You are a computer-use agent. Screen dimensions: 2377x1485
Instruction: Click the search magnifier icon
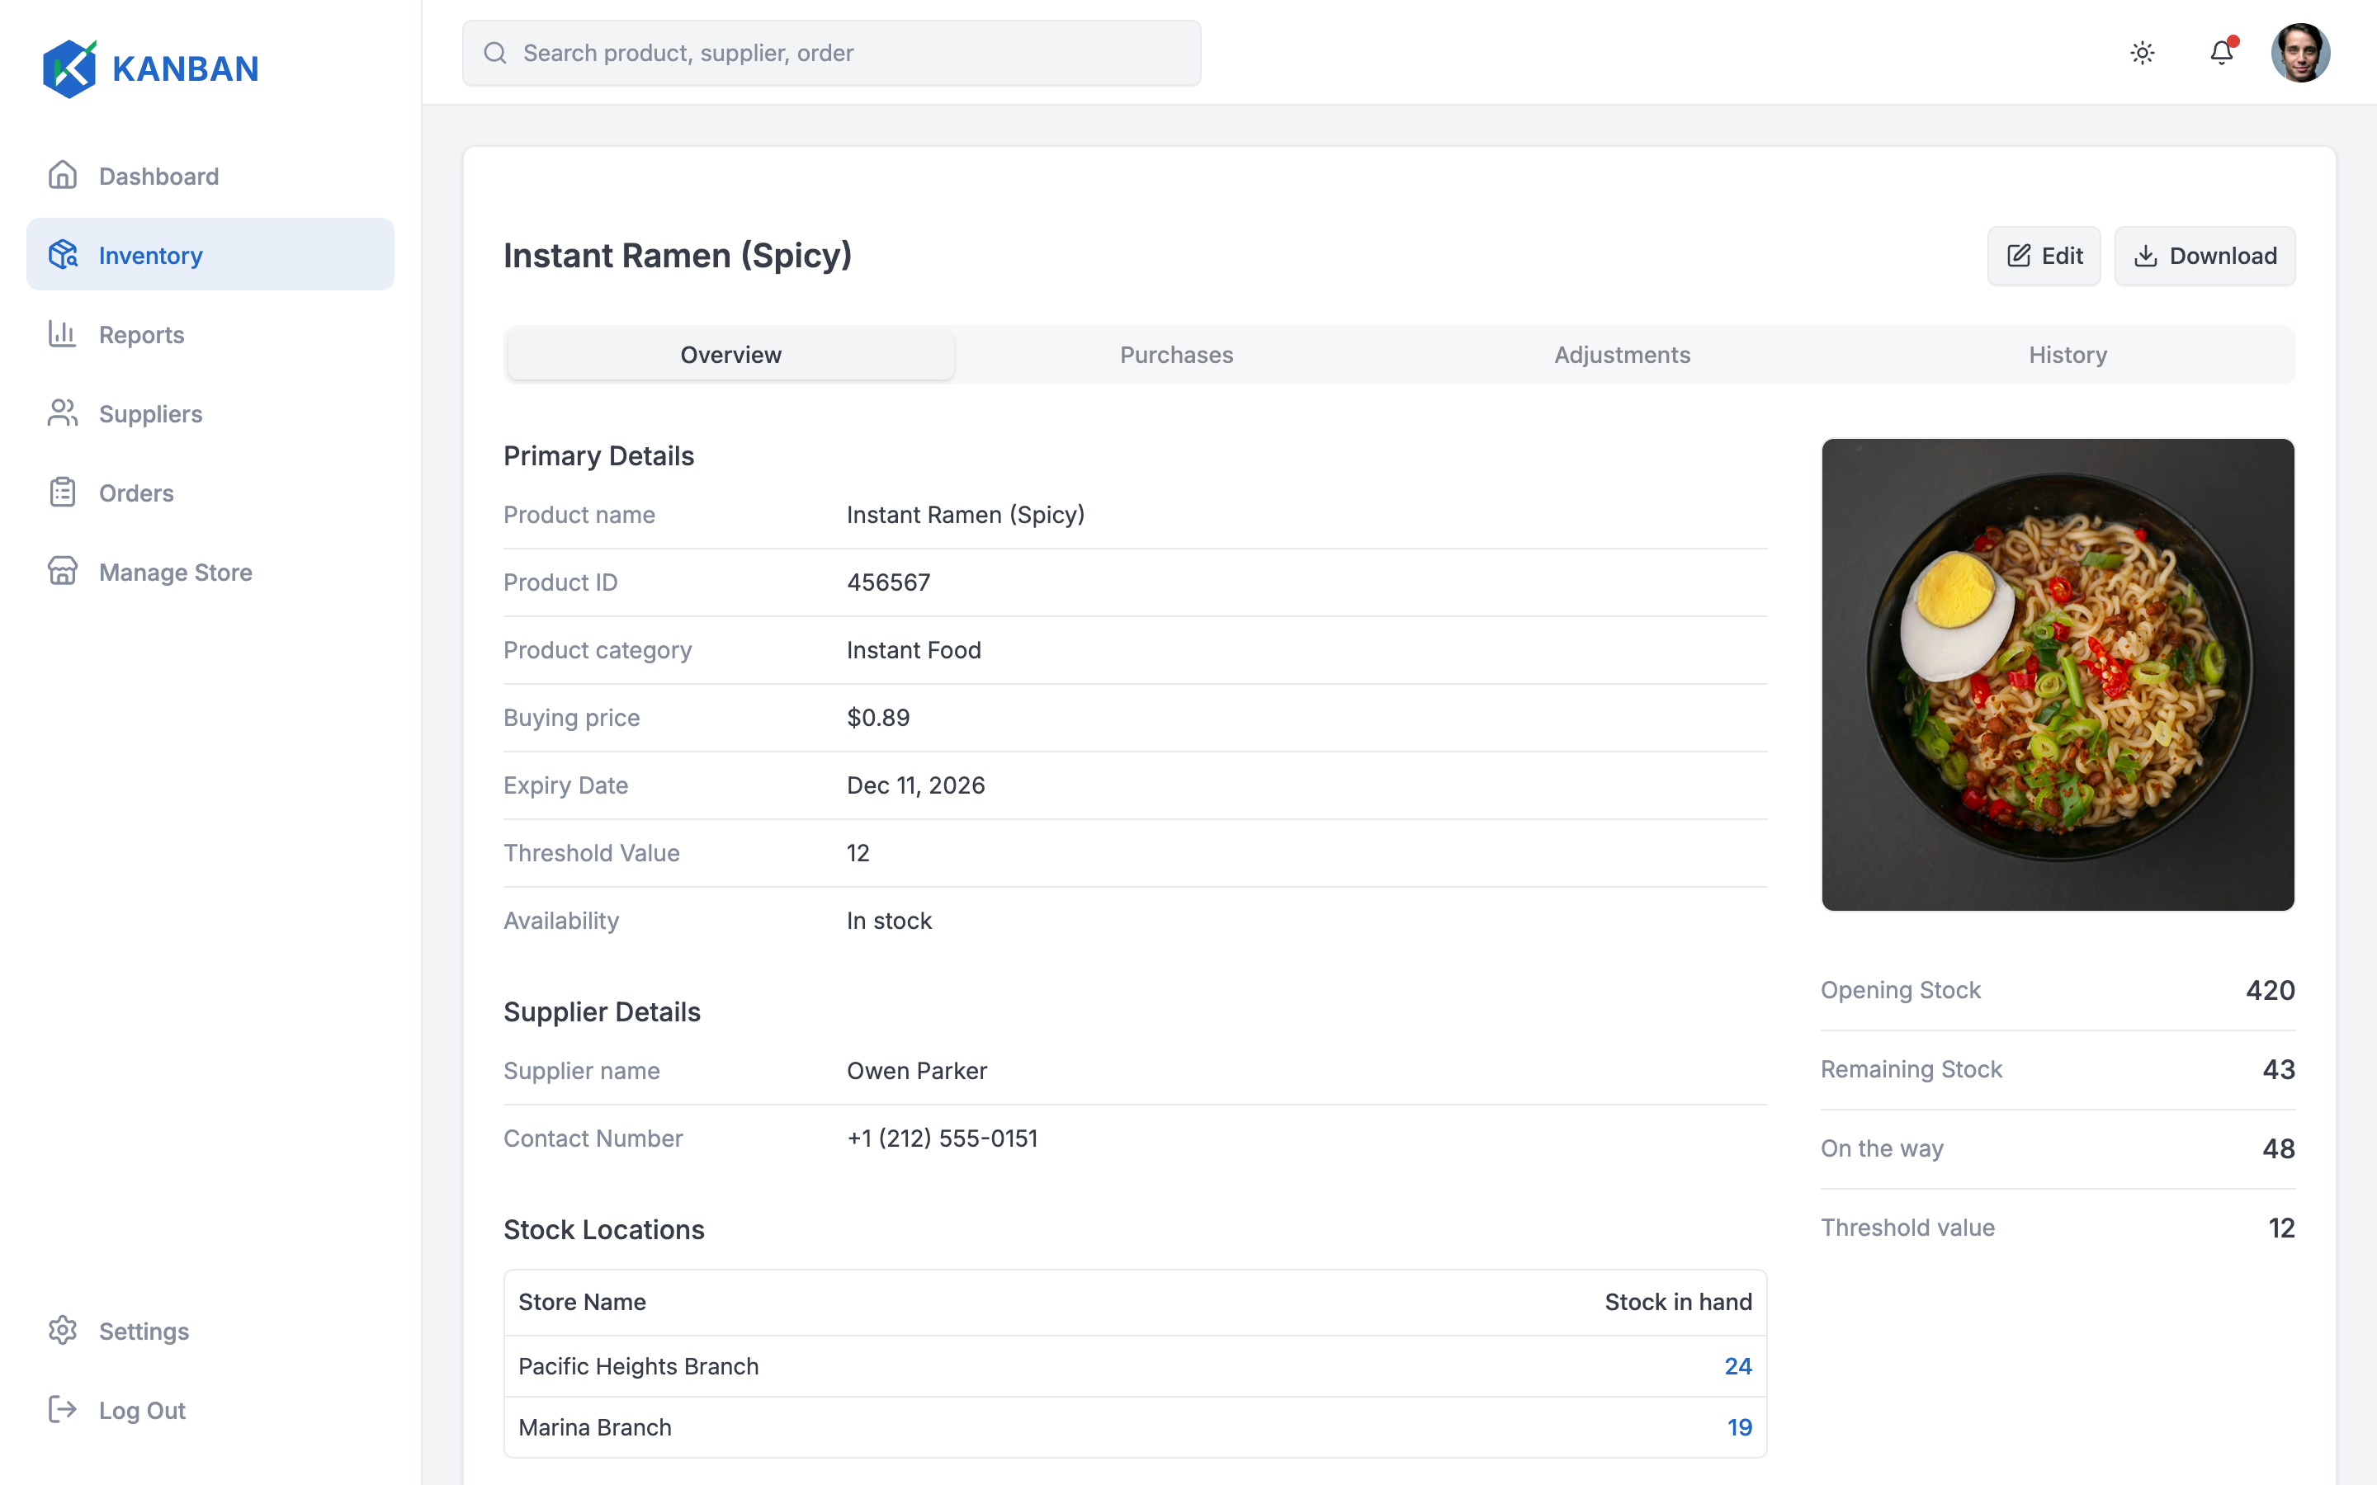coord(496,53)
